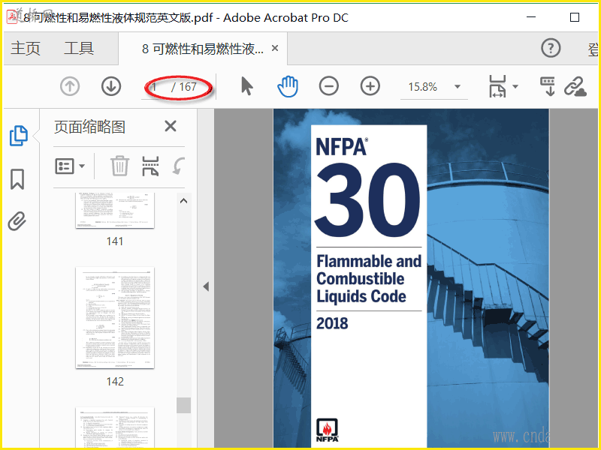Delete selected pages with trash icon
The width and height of the screenshot is (601, 450).
pyautogui.click(x=119, y=166)
